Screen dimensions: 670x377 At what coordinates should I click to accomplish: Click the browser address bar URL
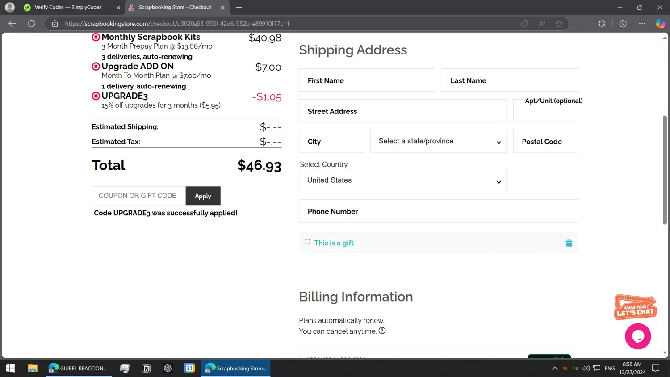177,24
